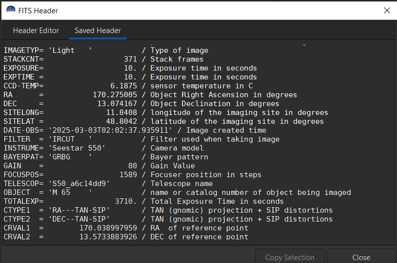Click the RA value 170.275005
Screen dimensions: 397x263
click(x=115, y=95)
